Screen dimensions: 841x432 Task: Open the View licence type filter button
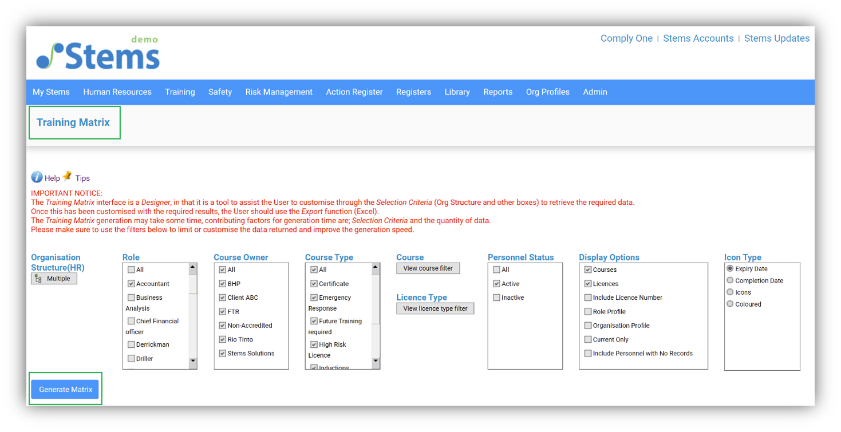pos(435,308)
